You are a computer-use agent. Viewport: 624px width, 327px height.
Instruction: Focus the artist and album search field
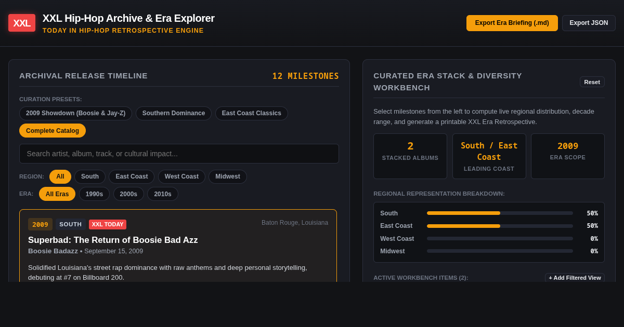179,154
